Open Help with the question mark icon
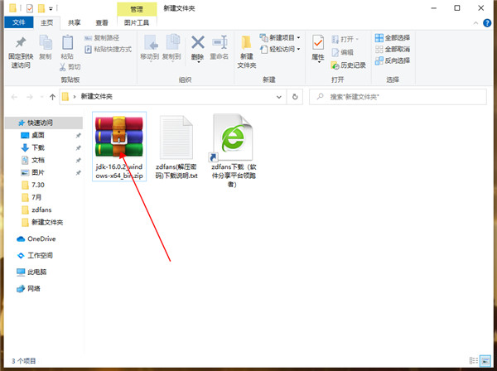The image size is (497, 371). click(x=487, y=23)
